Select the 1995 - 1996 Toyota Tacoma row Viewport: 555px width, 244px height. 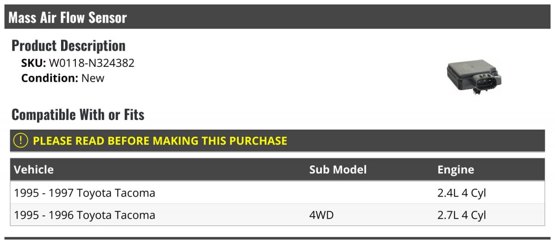click(x=277, y=215)
